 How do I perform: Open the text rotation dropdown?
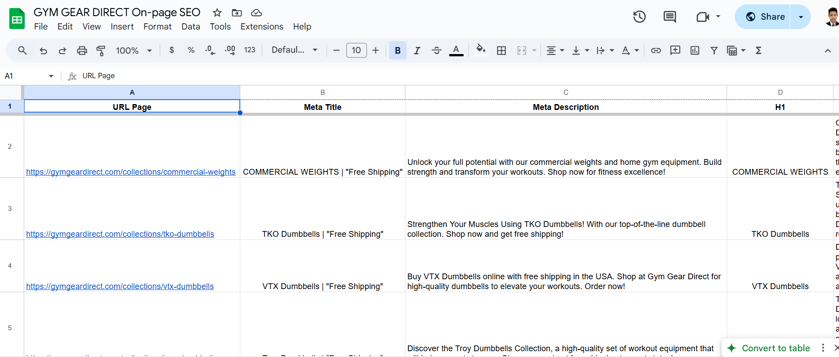[x=630, y=50]
